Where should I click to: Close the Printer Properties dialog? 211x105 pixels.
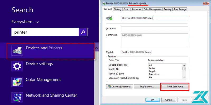[x=206, y=3]
